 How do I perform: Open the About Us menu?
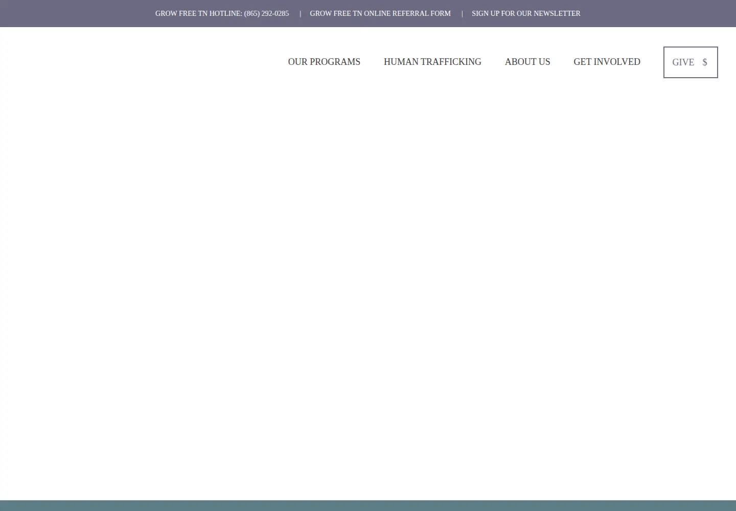tap(527, 62)
